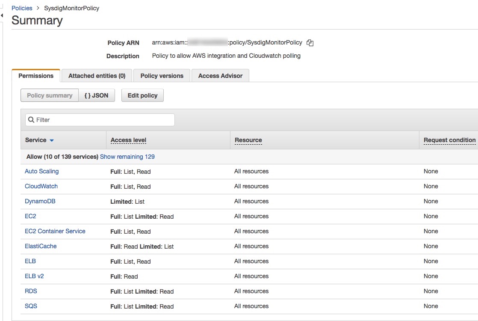Click the Edit policy button
This screenshot has width=478, height=321.
(x=142, y=95)
